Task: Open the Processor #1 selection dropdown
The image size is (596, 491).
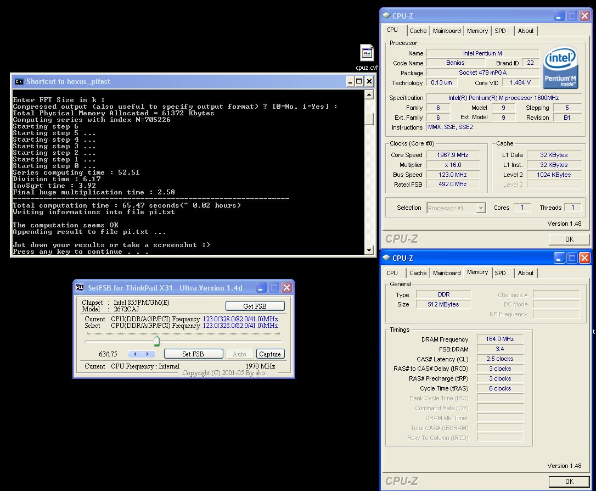Action: 481,208
